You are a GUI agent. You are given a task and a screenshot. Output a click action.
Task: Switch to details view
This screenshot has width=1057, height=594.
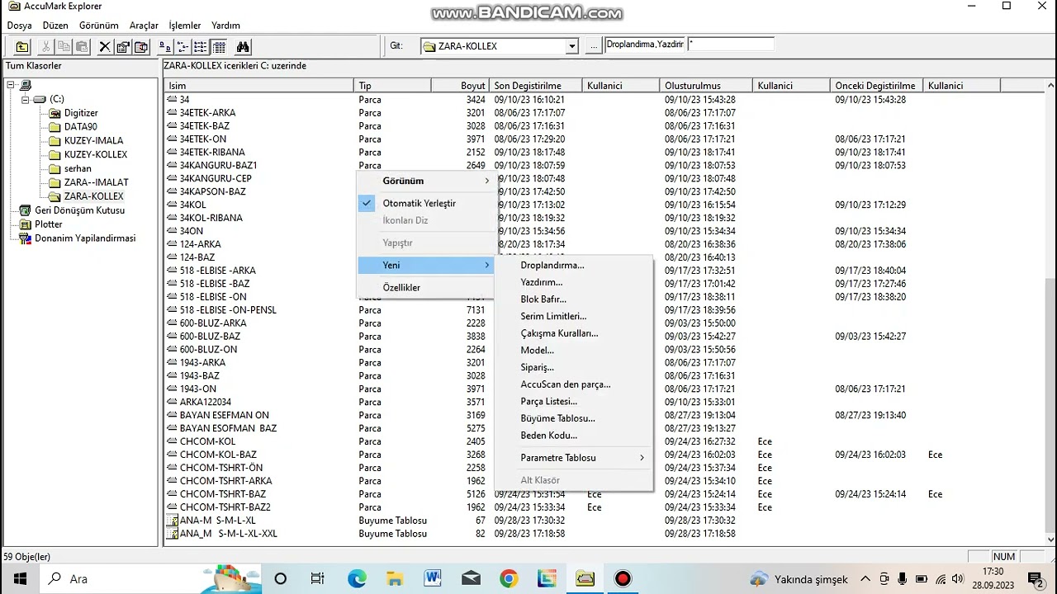(x=219, y=46)
